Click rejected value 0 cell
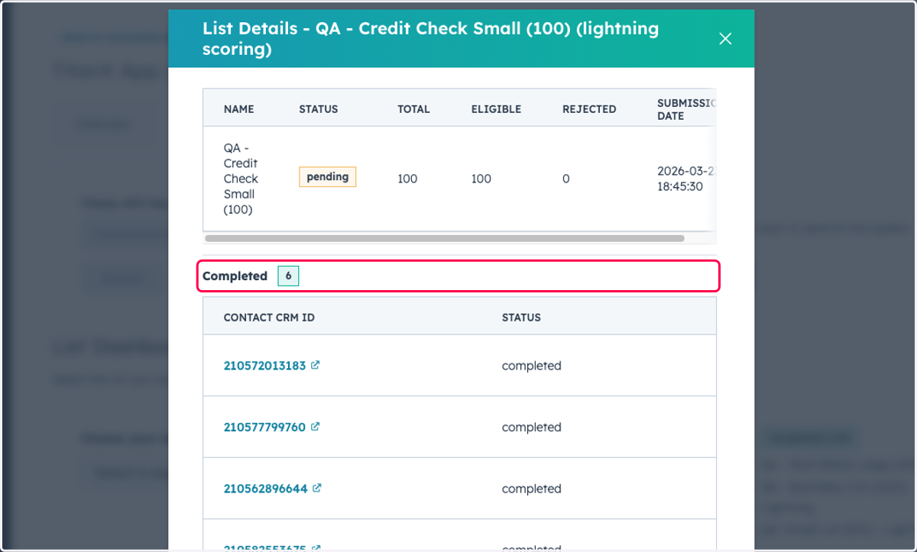The image size is (917, 552). tap(566, 179)
